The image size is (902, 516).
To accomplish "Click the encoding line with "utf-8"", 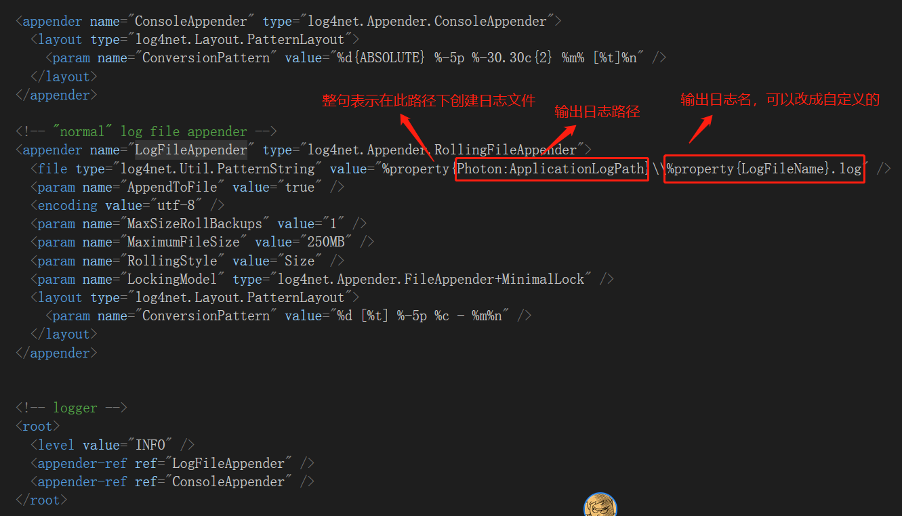I will click(127, 205).
